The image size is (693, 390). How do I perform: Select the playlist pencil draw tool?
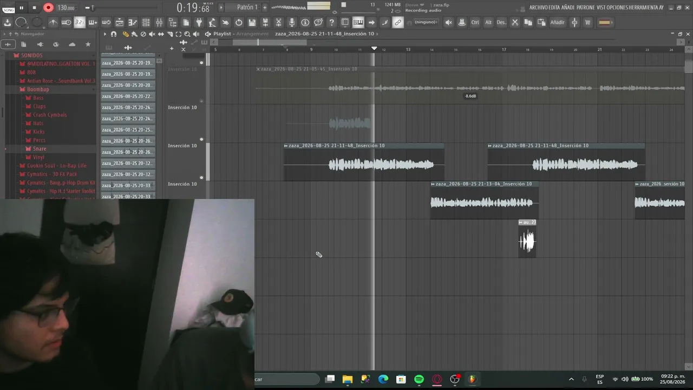(126, 34)
